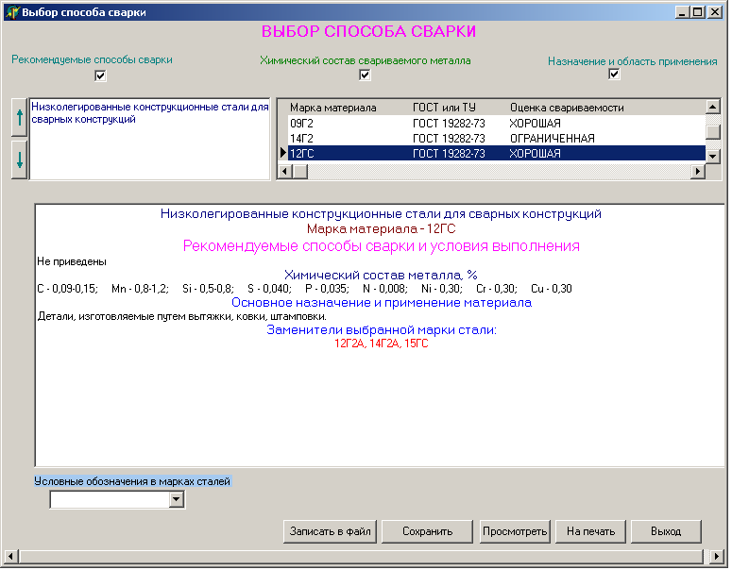Click materials table vertical scrollbar down arrow
732x570 pixels.
tap(712, 157)
